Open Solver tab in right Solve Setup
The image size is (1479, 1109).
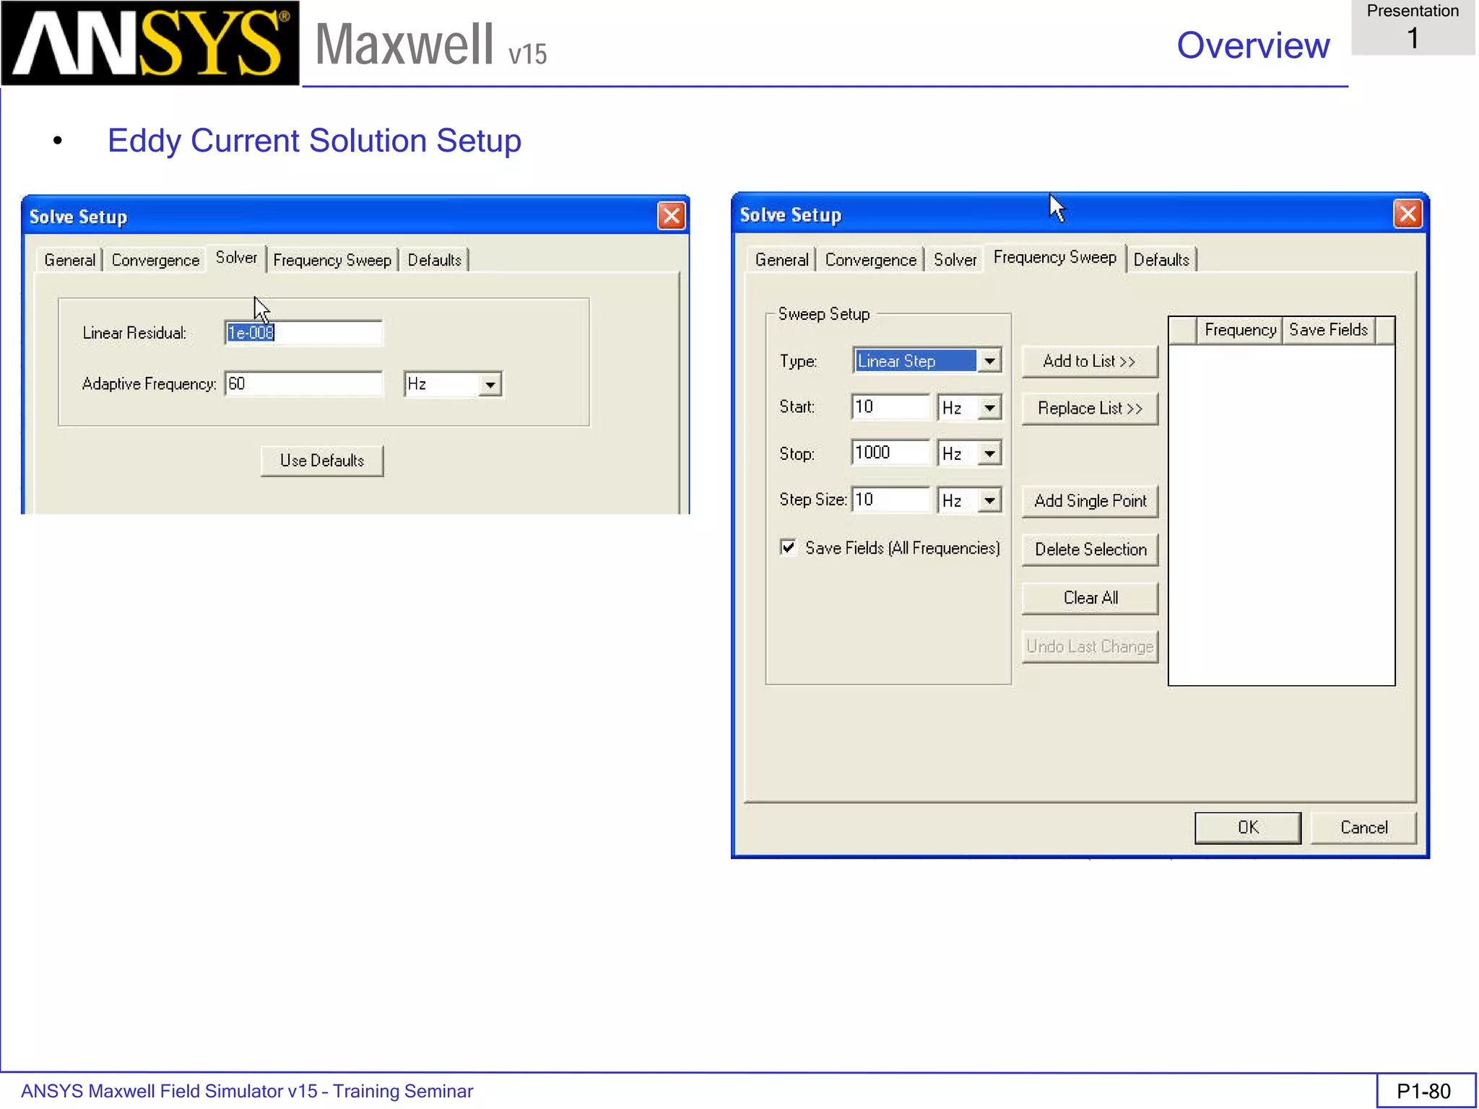pos(955,260)
